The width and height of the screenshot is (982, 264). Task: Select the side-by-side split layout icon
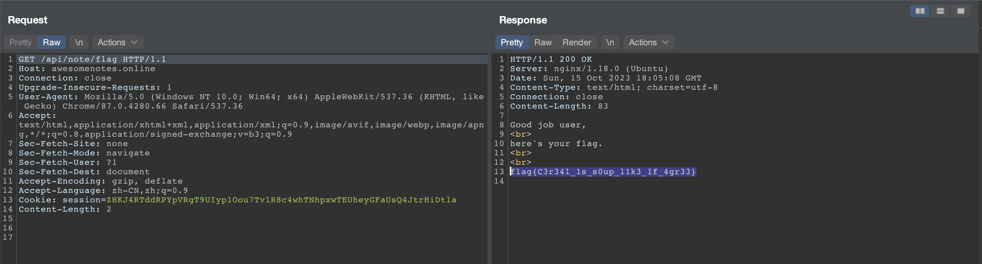coord(920,11)
